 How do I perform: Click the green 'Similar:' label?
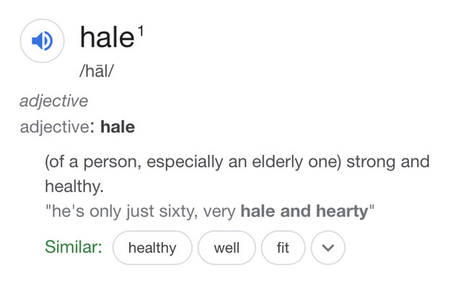click(x=74, y=247)
